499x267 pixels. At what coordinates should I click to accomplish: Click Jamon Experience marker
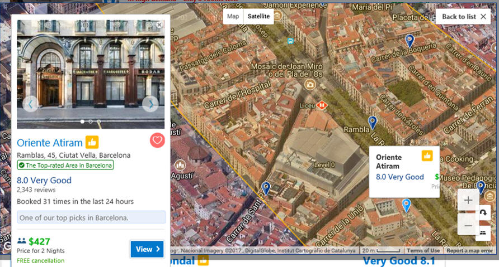277,15
